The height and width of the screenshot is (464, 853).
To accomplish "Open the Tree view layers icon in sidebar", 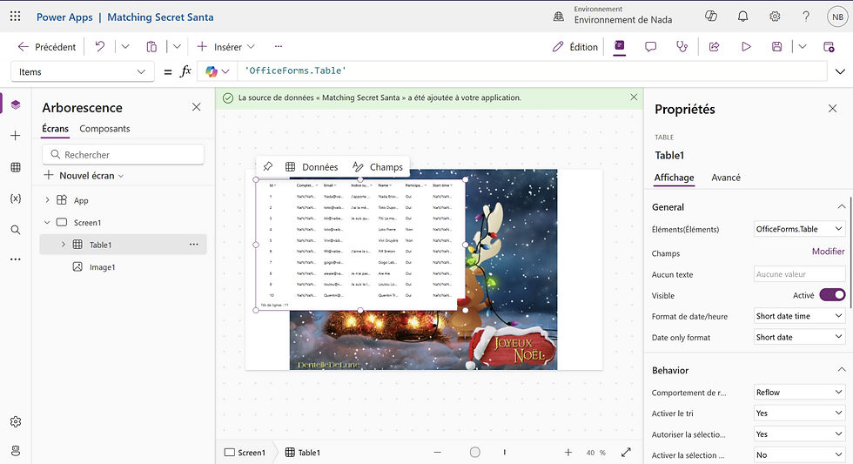I will coord(16,104).
